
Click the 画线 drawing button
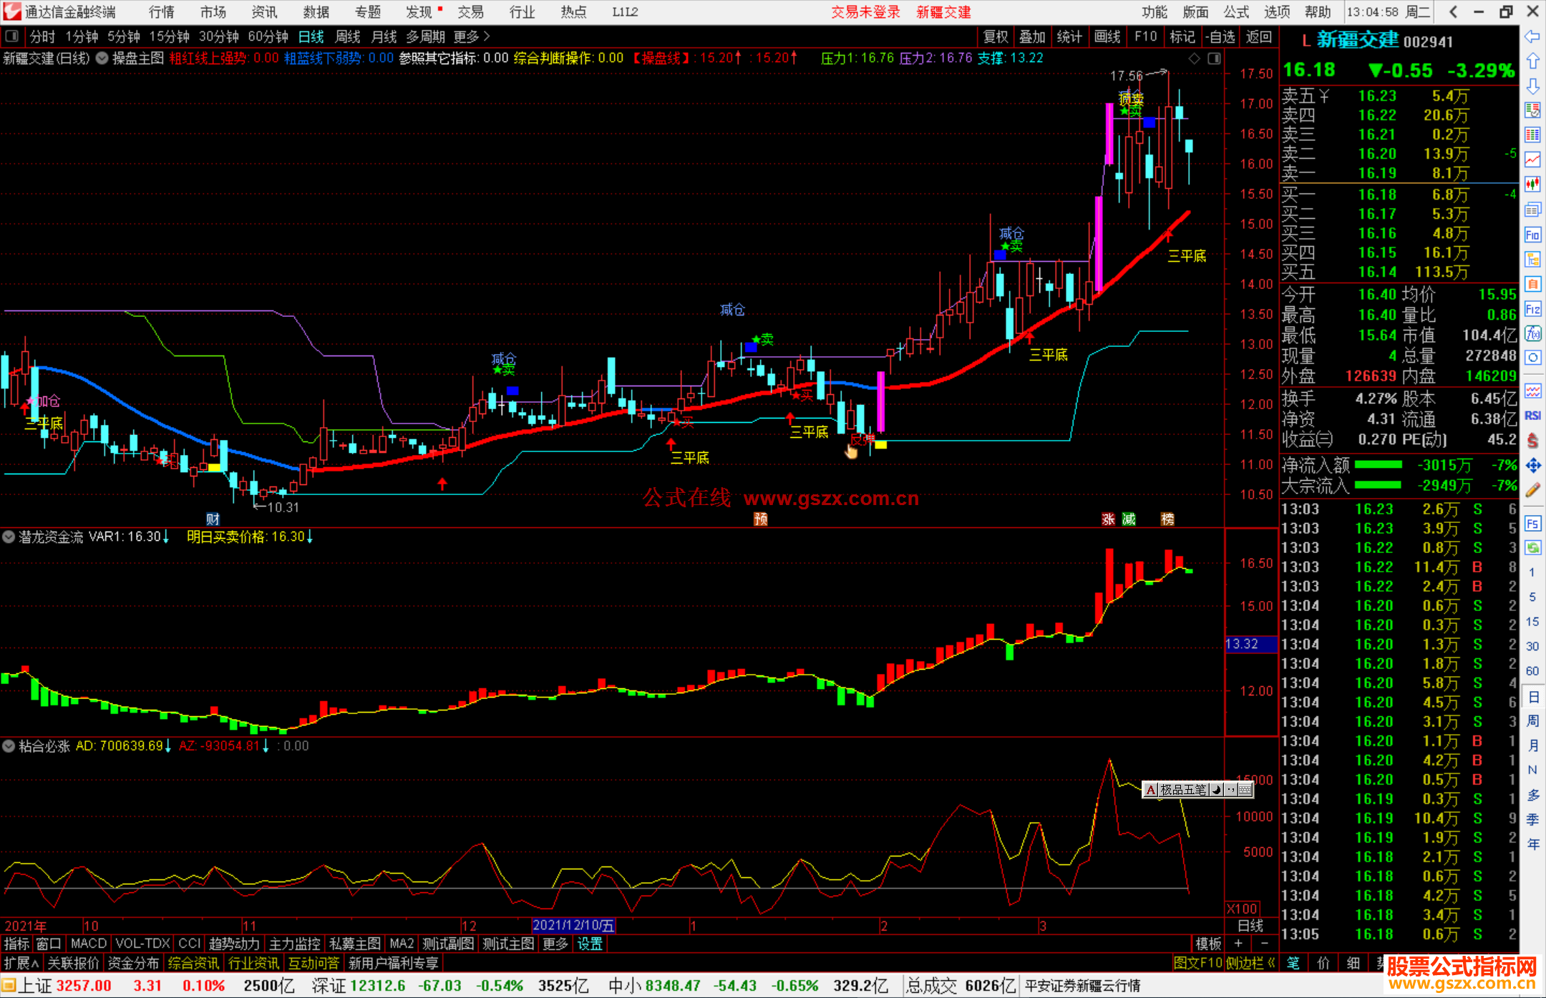pyautogui.click(x=1107, y=36)
